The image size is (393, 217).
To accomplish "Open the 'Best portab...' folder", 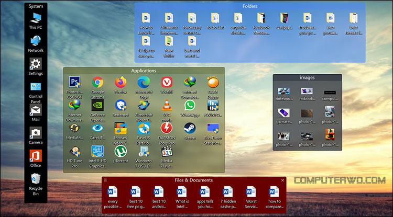I will (331, 18).
